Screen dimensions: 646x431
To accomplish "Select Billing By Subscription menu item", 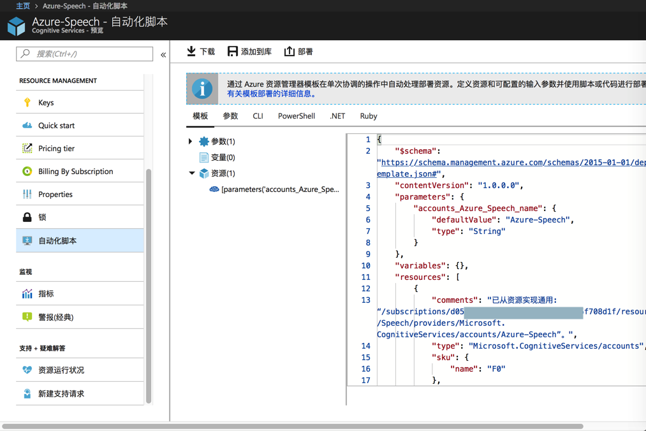I will point(80,172).
